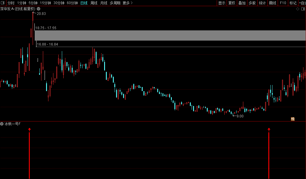The image size is (306, 179).
Task: Click the 20.83 high price label
Action: tap(41, 14)
